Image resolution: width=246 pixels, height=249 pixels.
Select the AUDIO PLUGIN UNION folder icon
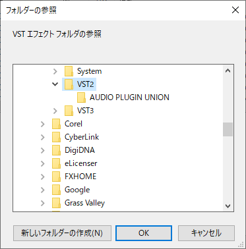pyautogui.click(x=81, y=97)
